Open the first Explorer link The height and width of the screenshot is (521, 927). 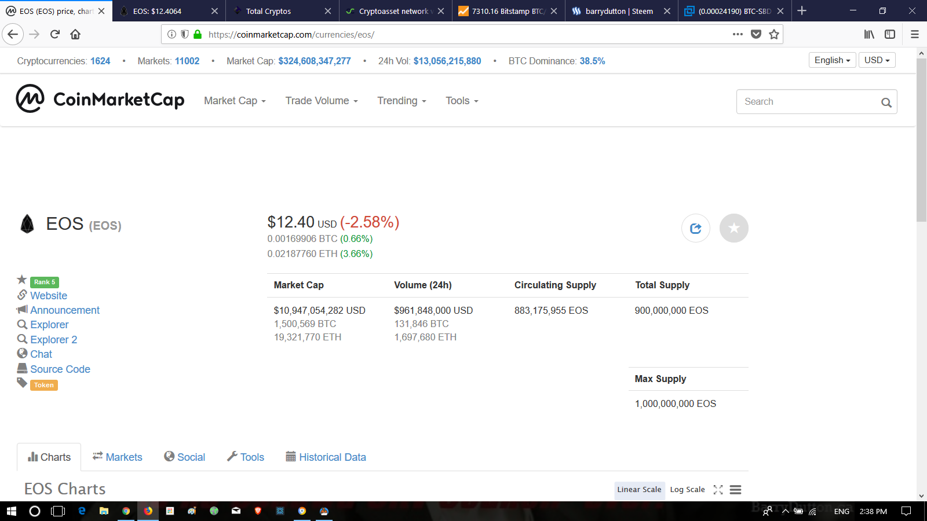click(x=49, y=325)
